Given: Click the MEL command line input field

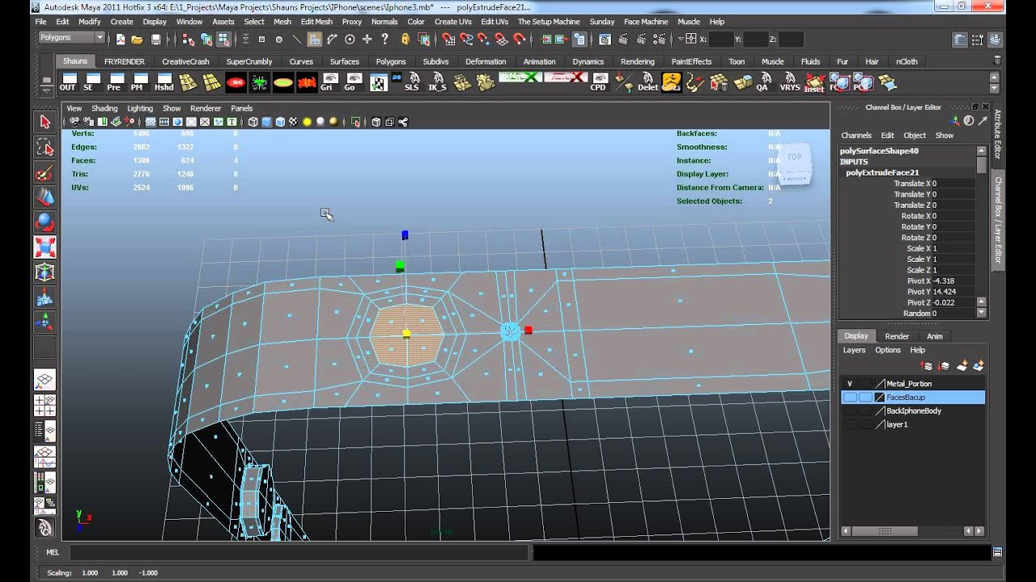Looking at the screenshot, I should click(299, 553).
